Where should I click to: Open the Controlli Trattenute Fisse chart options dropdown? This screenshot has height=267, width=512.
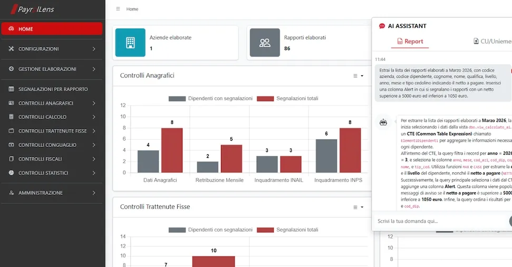tap(358, 207)
